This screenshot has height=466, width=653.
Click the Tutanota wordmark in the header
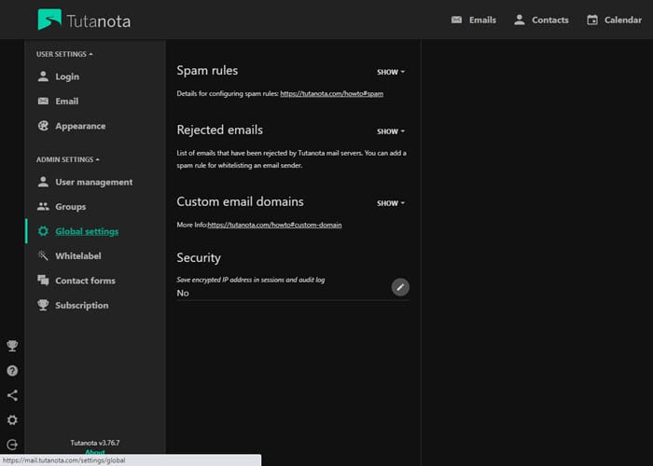pos(99,21)
